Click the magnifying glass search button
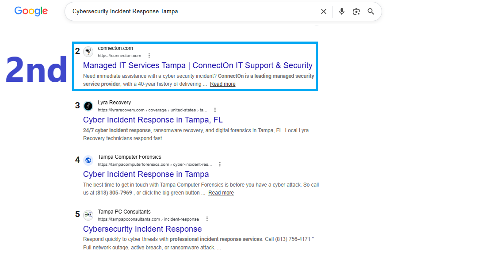This screenshot has height=256, width=478. (371, 11)
